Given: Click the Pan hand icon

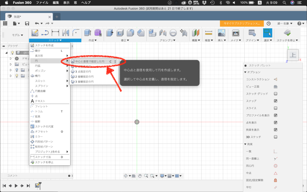Looking at the screenshot, I should pos(140,176).
